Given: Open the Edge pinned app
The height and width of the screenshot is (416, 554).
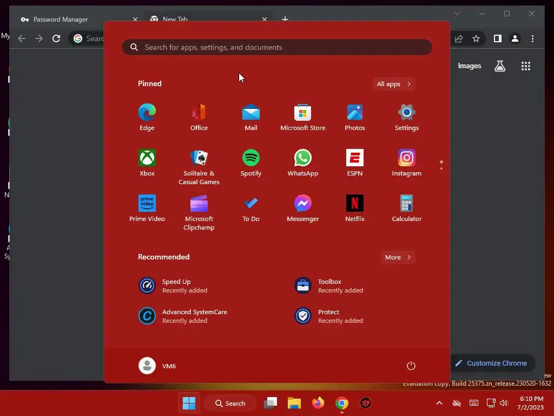Looking at the screenshot, I should [147, 118].
